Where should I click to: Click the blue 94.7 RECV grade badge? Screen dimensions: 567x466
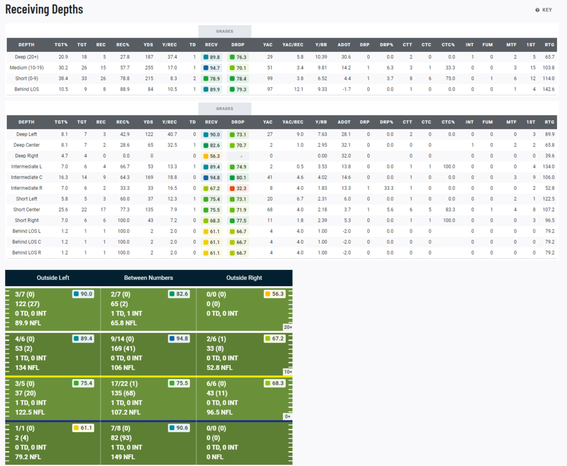click(211, 68)
